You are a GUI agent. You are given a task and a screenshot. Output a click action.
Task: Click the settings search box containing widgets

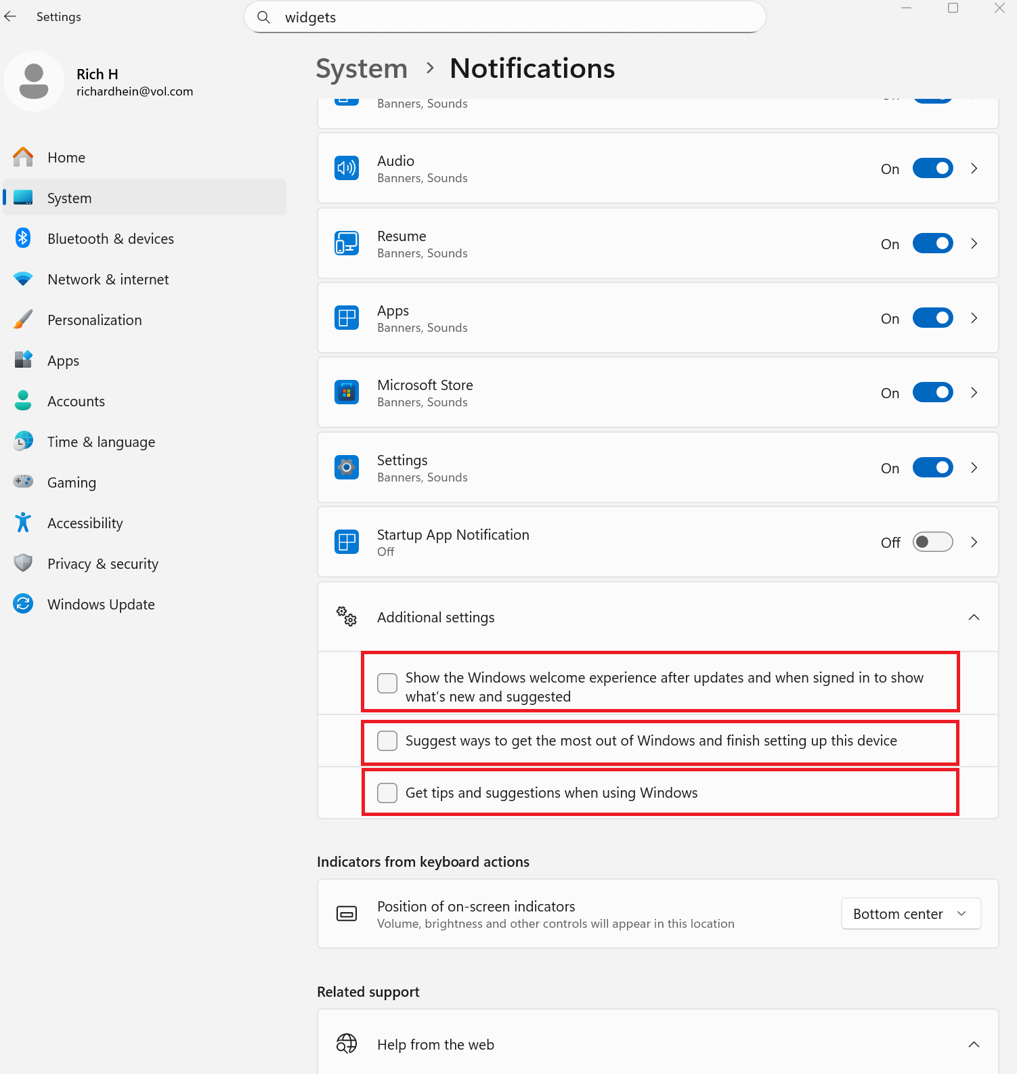tap(505, 17)
